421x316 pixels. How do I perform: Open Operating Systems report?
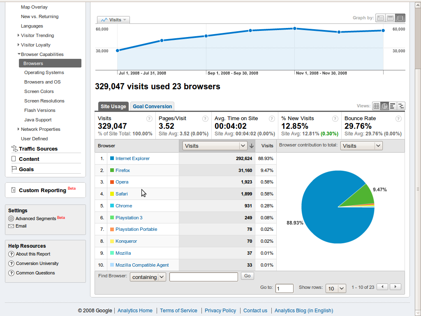[44, 72]
